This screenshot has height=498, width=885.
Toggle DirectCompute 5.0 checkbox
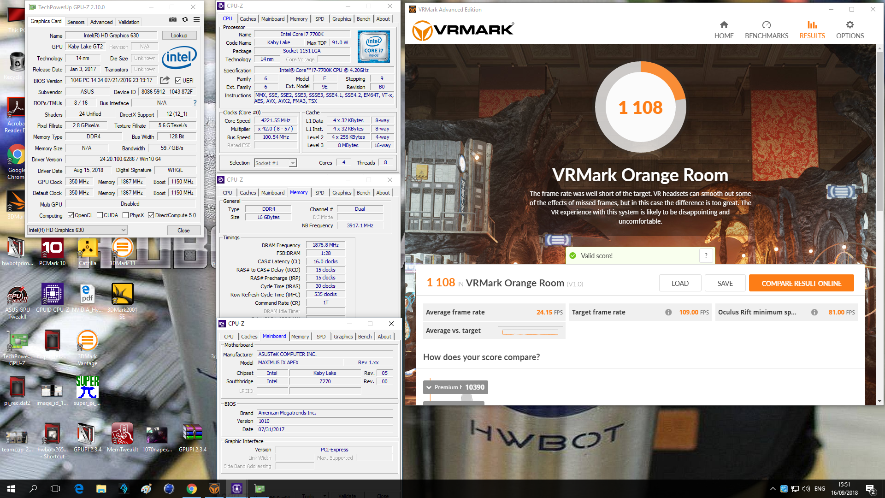(151, 215)
